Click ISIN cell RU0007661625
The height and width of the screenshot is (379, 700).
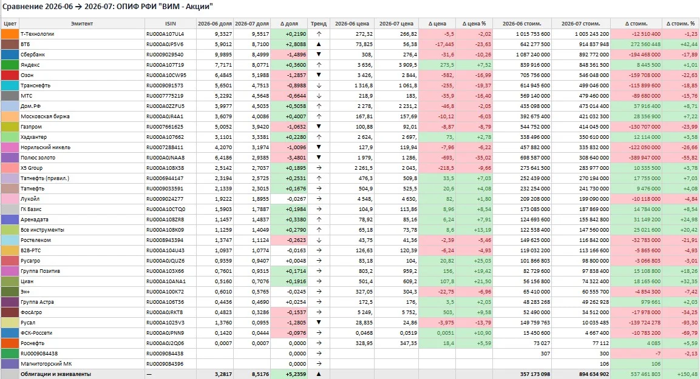(170, 127)
